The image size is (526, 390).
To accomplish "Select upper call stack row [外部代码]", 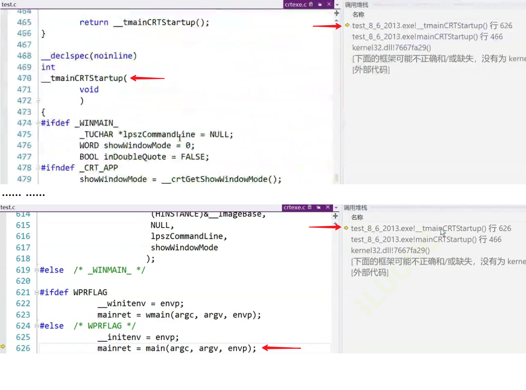I will pos(370,70).
